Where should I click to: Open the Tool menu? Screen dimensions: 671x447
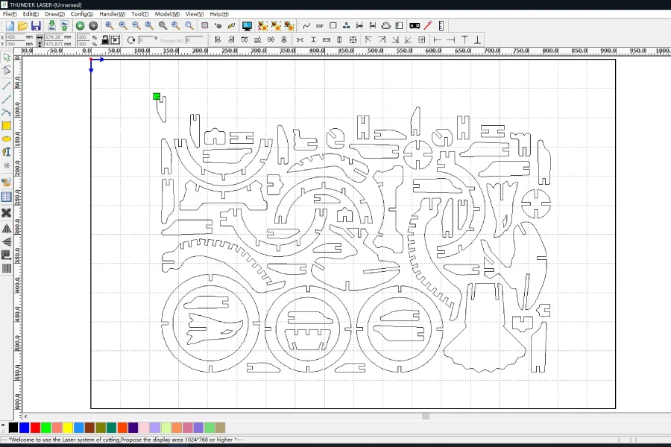(x=140, y=14)
